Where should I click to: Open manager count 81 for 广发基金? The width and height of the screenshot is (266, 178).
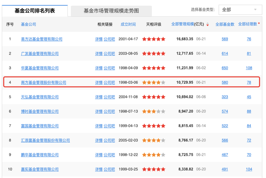point(249,53)
